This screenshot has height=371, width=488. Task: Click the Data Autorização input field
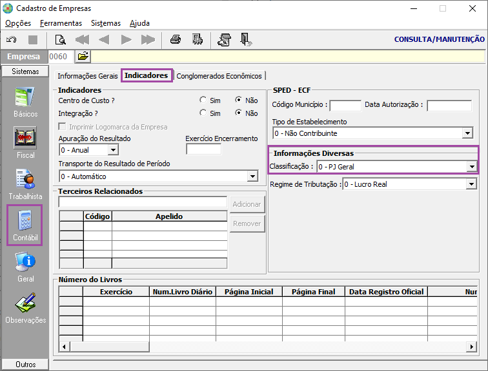tap(449, 106)
